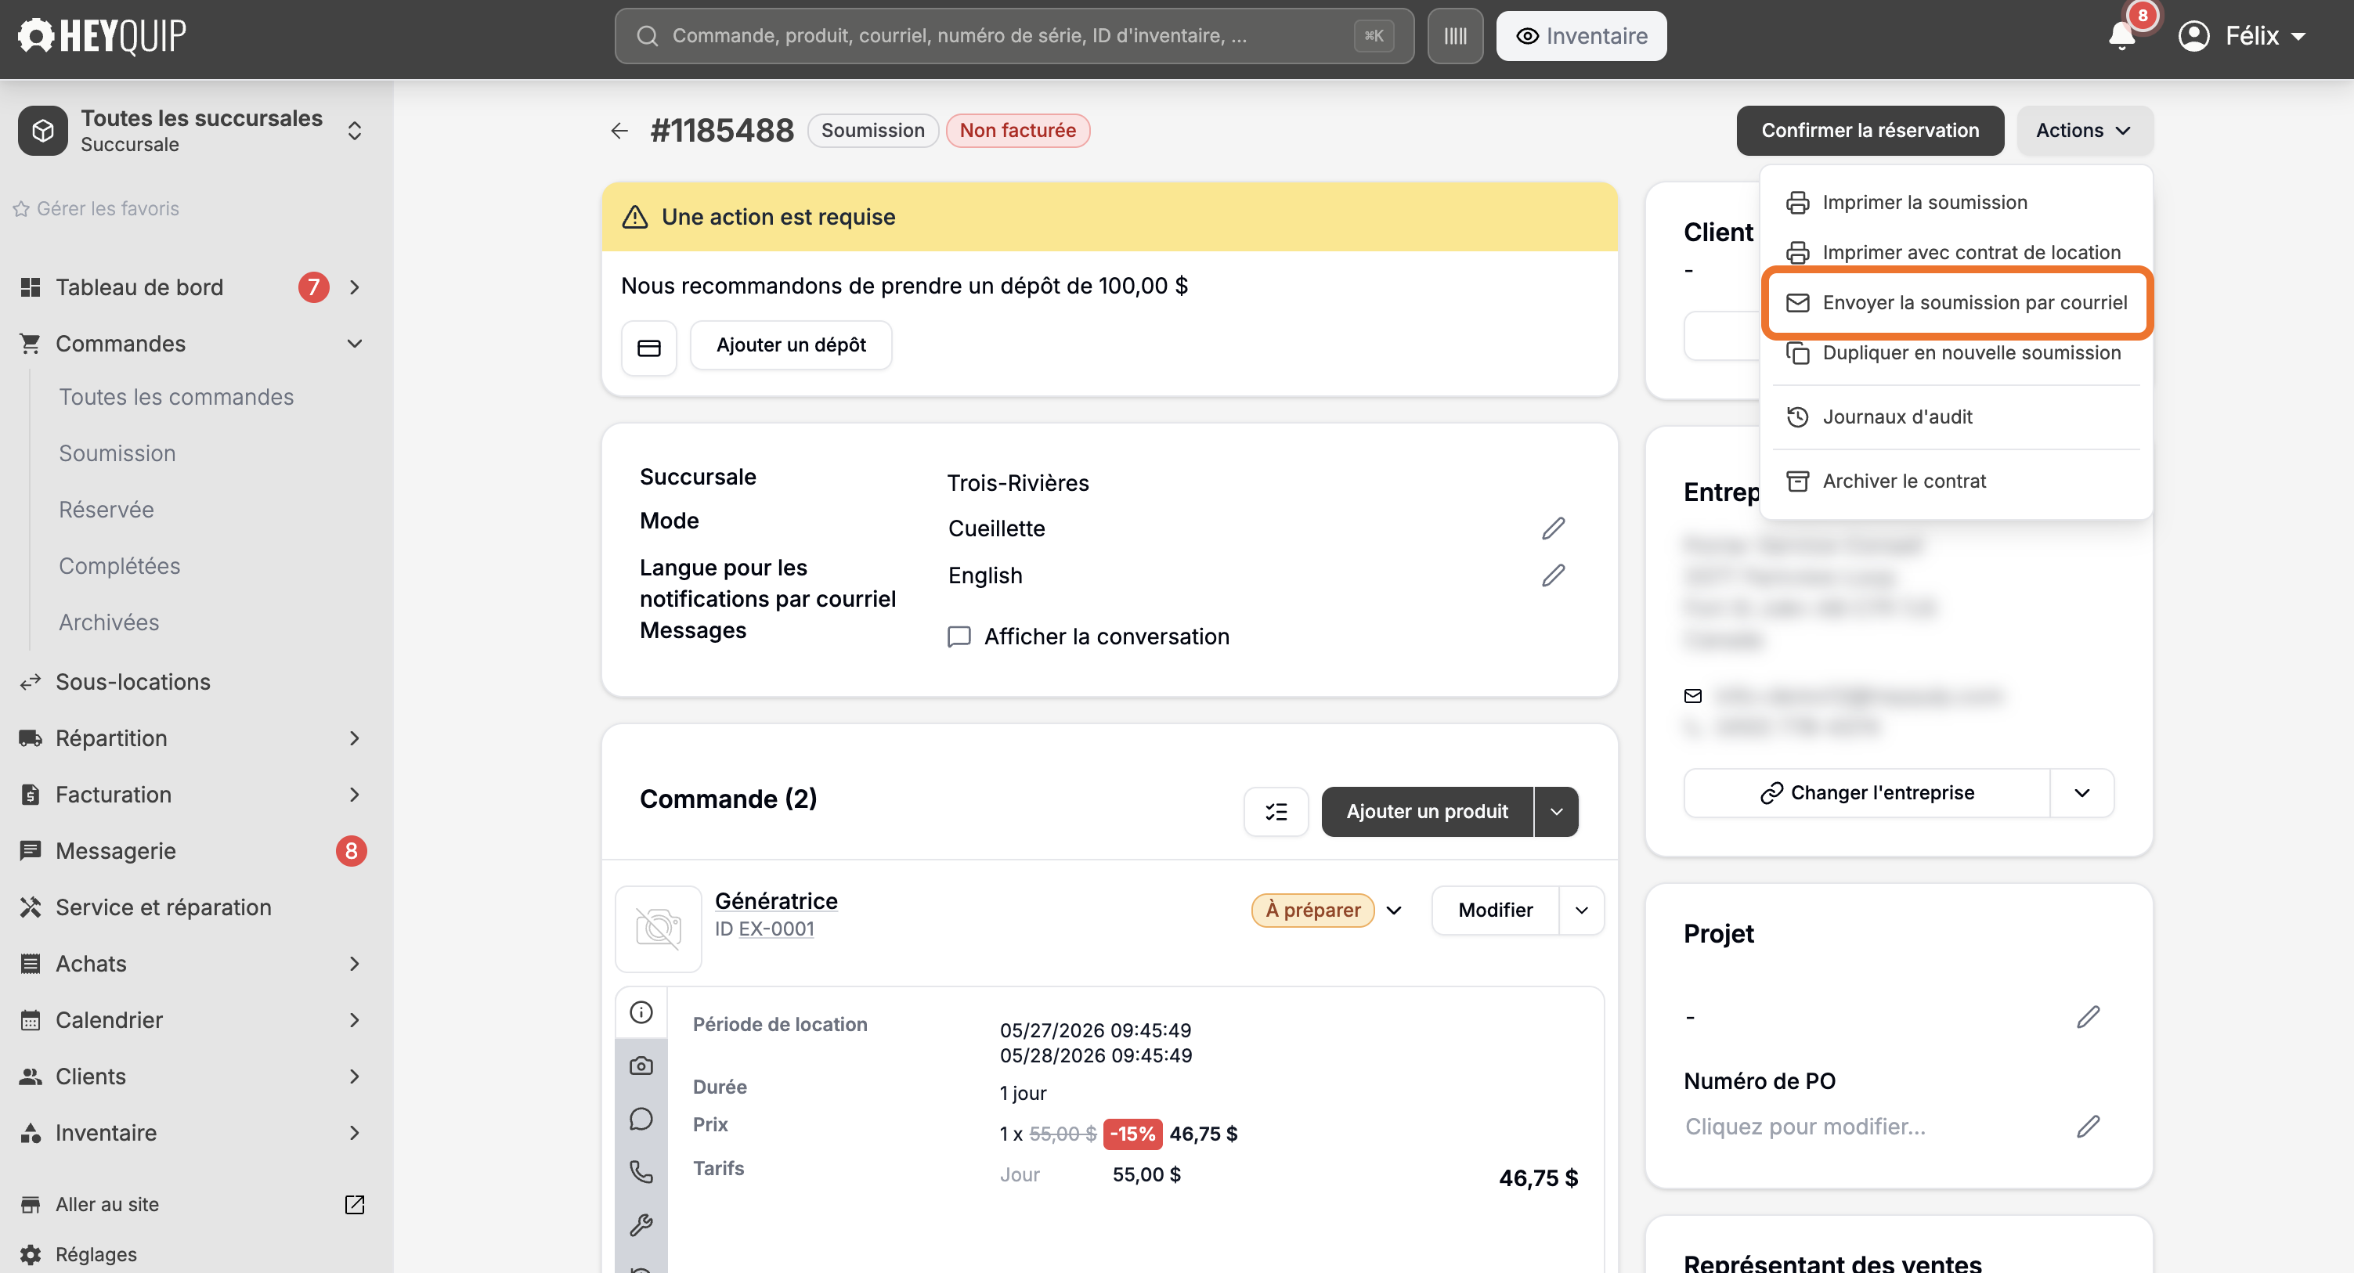Open Réglages settings
The width and height of the screenshot is (2354, 1273).
[96, 1253]
